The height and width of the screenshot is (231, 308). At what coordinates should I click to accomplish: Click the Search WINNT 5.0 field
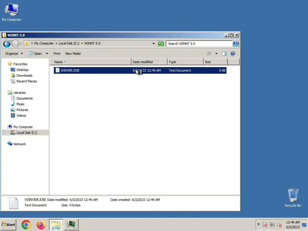click(199, 44)
